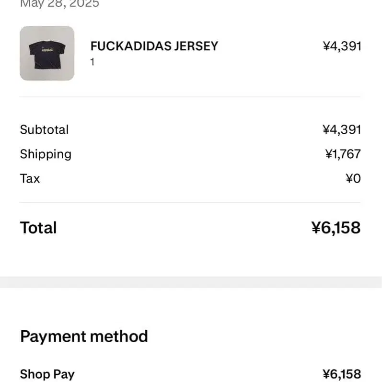Select the item price beside the jersey name

342,46
